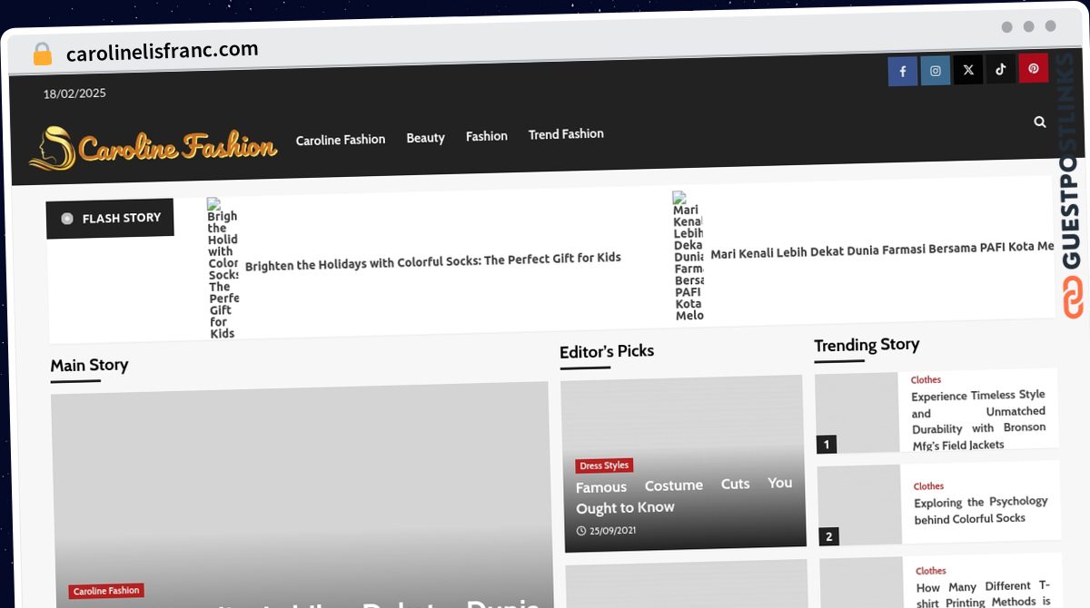The width and height of the screenshot is (1090, 608).
Task: Click the carolinelisfranc.com address text
Action: (x=162, y=51)
